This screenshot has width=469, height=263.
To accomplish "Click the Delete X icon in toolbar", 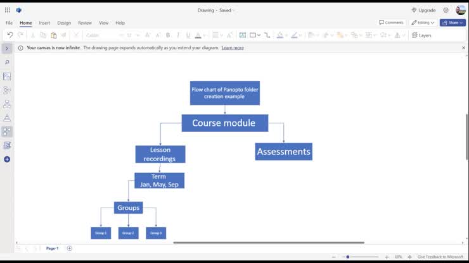I will (76, 35).
